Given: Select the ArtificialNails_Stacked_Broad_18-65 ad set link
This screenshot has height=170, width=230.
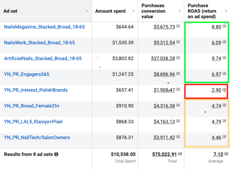Looking at the screenshot, I should click(43, 58).
